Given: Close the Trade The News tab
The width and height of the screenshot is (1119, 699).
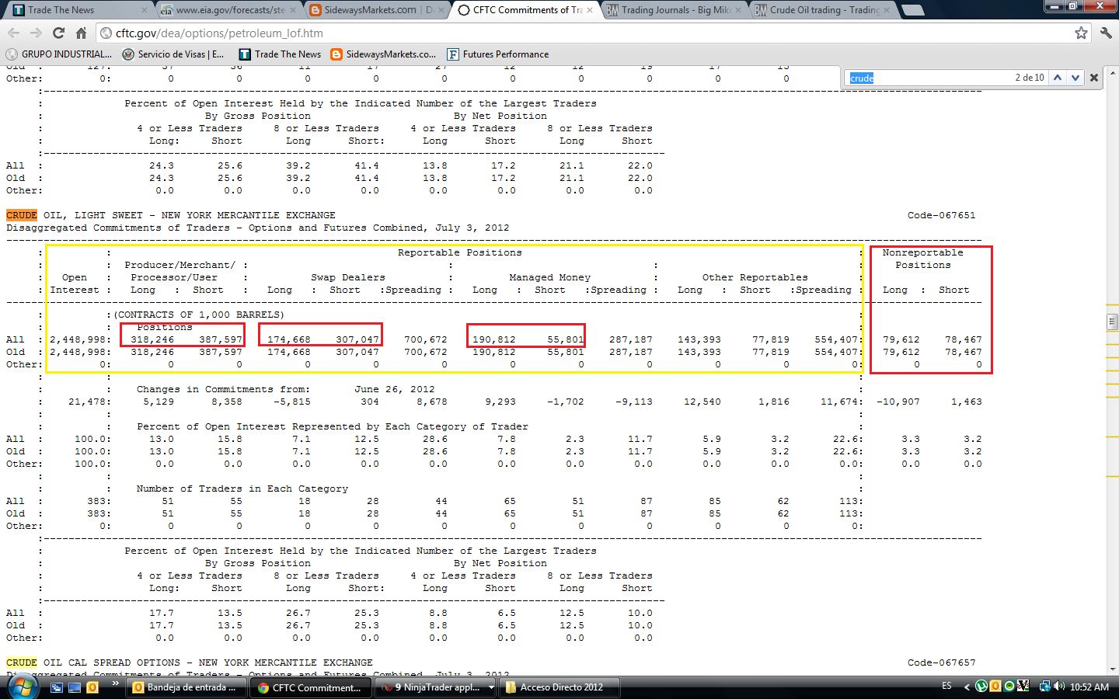Looking at the screenshot, I should click(x=144, y=10).
